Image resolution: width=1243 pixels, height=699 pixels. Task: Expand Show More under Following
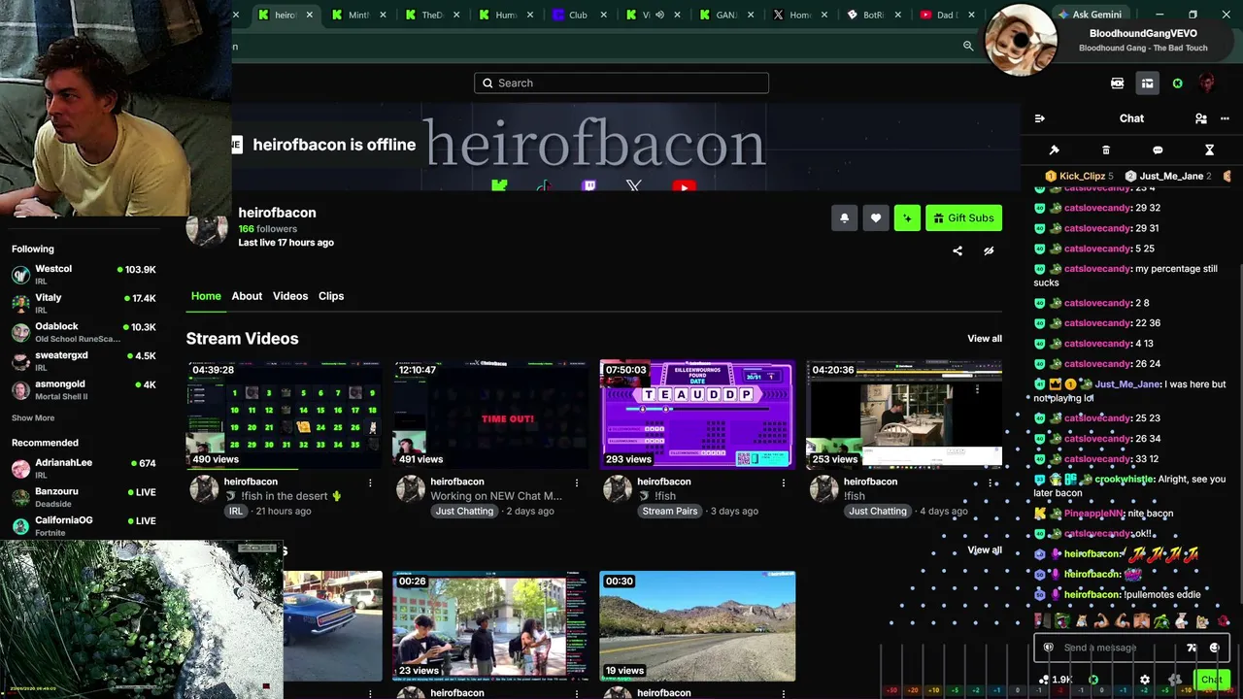point(33,418)
